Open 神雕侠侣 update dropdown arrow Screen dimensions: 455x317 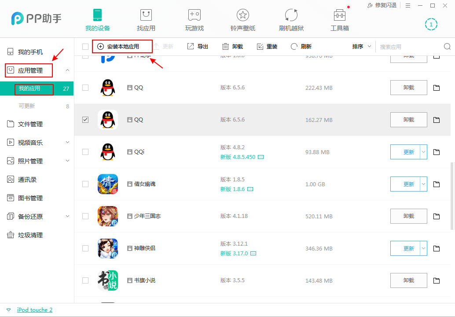(x=424, y=248)
